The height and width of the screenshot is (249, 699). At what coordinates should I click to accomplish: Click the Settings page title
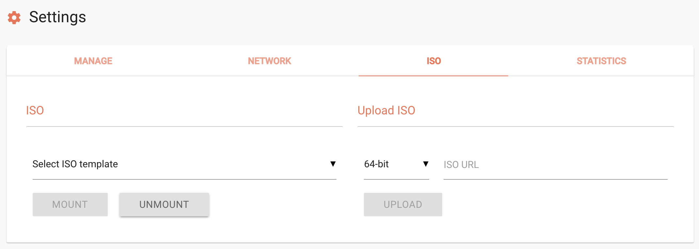click(57, 17)
